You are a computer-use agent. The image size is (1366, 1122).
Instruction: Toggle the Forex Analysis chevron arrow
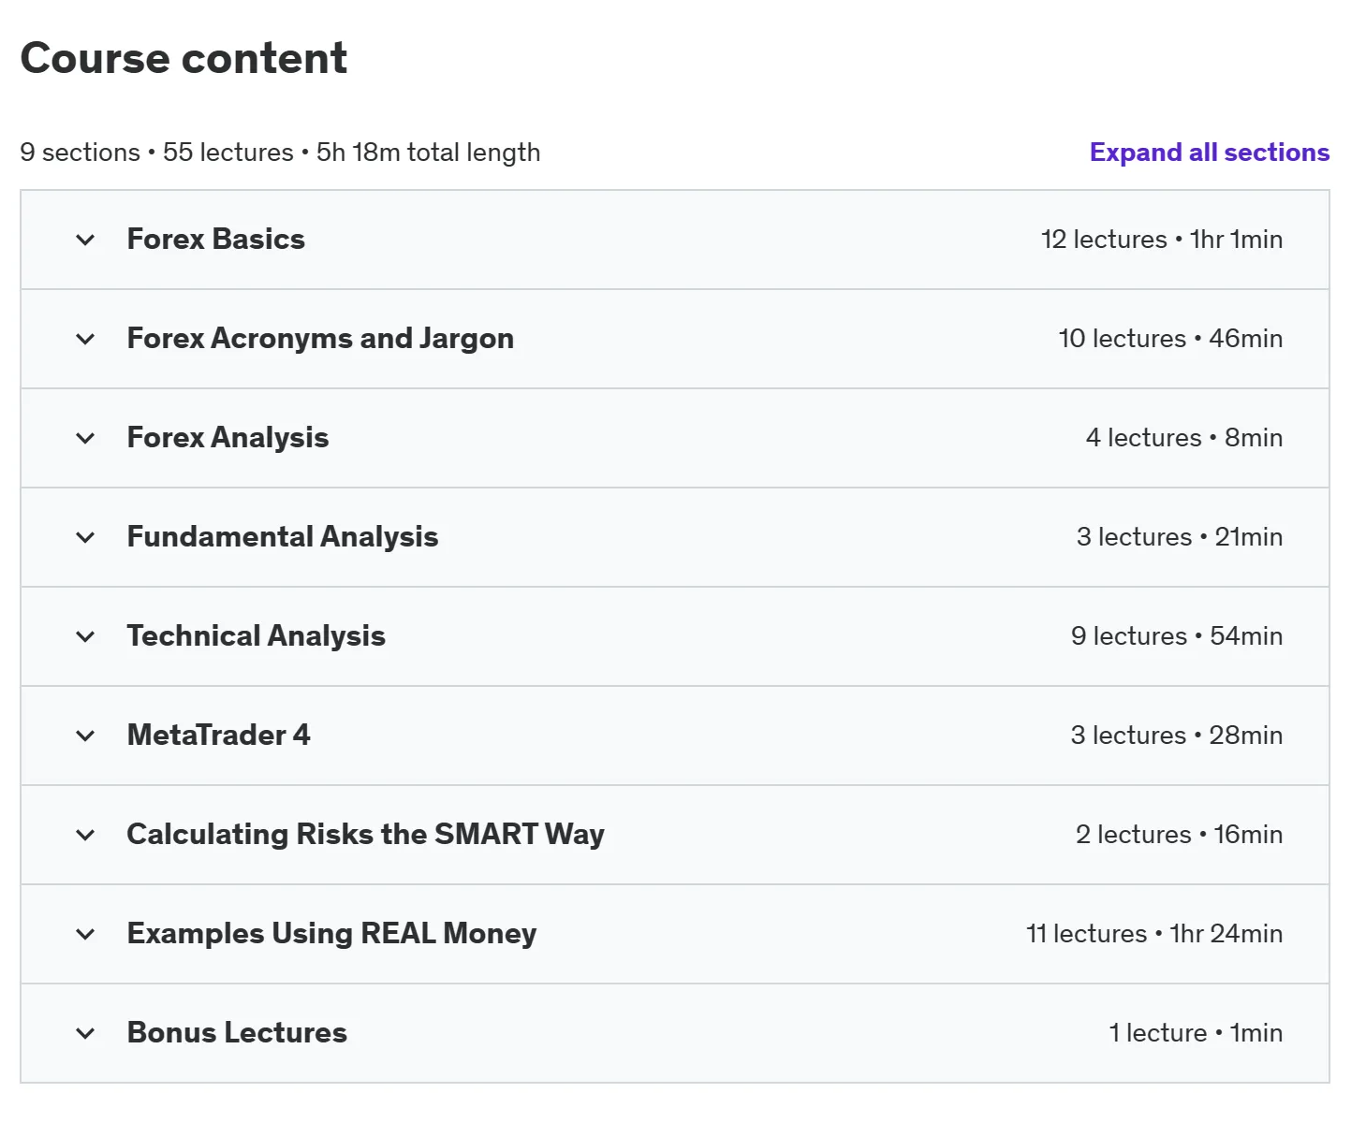point(85,438)
